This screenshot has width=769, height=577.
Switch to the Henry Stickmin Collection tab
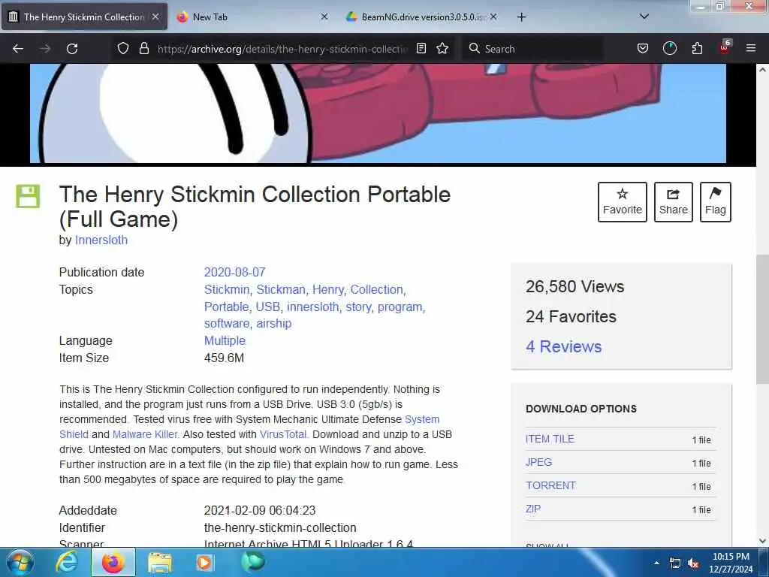pos(84,17)
